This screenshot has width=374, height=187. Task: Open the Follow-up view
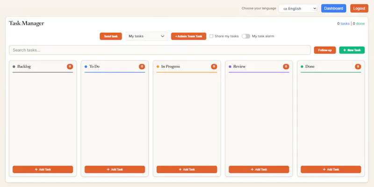click(x=324, y=50)
